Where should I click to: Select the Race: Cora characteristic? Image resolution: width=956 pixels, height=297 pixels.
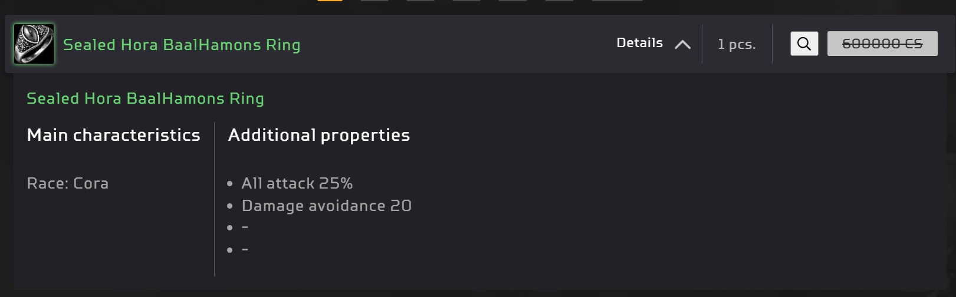(x=68, y=183)
